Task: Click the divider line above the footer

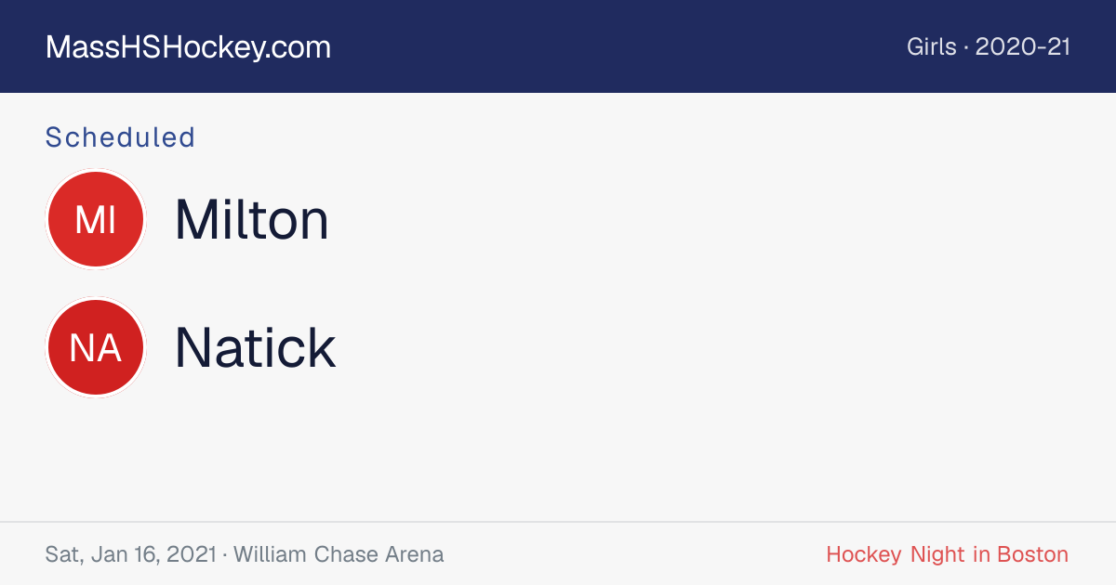Action: 558,522
